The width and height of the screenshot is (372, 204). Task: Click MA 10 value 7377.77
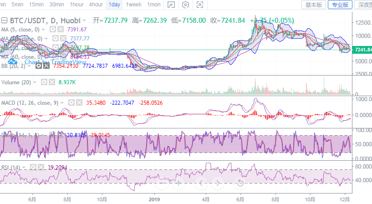pyautogui.click(x=80, y=38)
